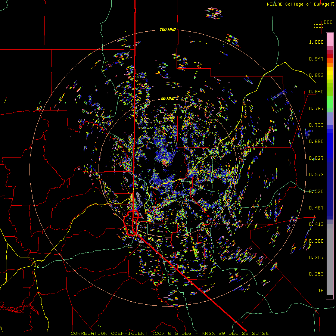Click the 50 NMI range ring label
Screen dimensions: 336x336
click(168, 99)
